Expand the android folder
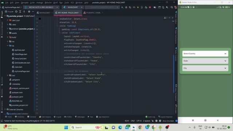Viewport: 233px width, 131px height. click(x=8, y=29)
